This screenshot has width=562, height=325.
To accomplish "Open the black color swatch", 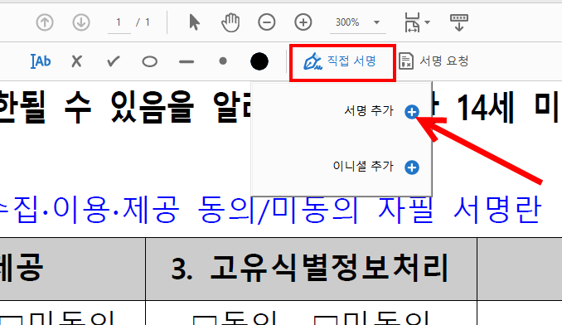I will 259,61.
